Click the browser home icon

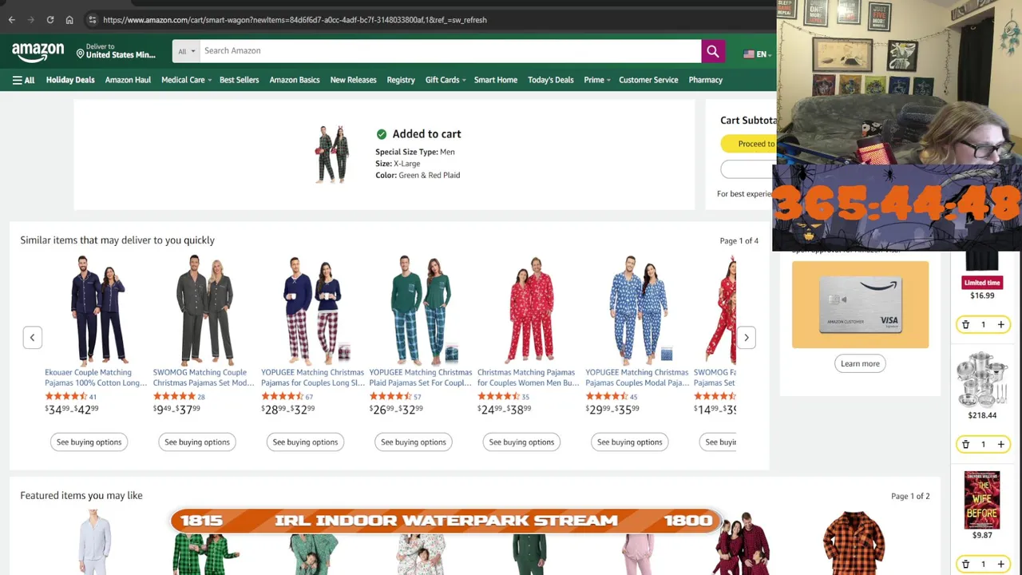pyautogui.click(x=69, y=20)
